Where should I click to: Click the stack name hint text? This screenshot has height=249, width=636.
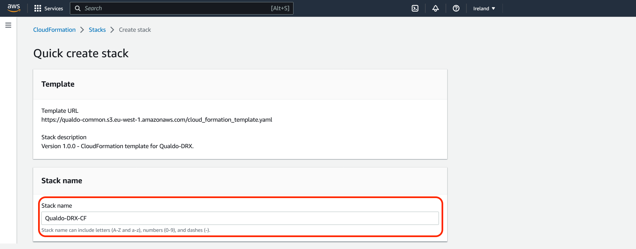pyautogui.click(x=126, y=230)
